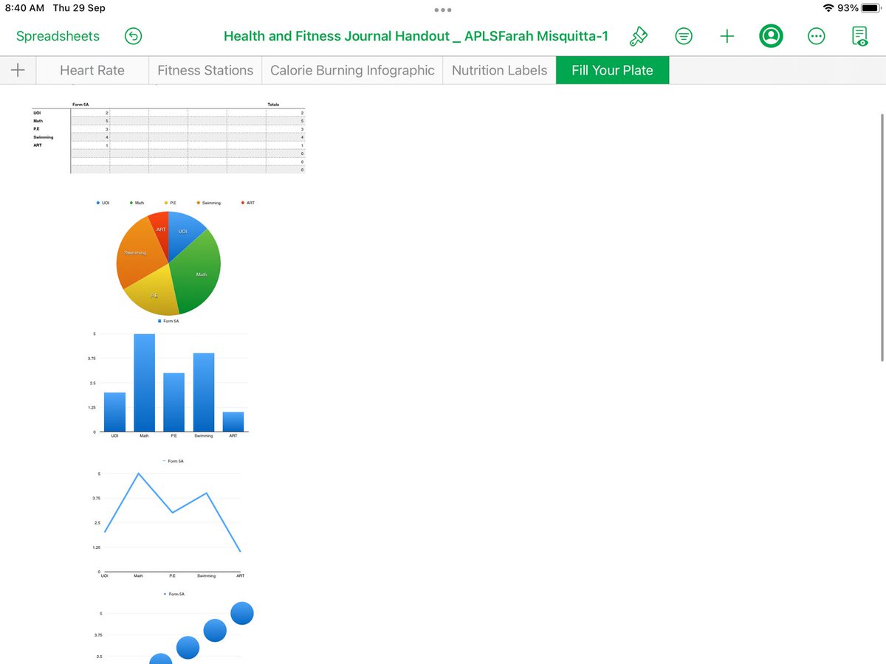
Task: Tap the multitasking three-dots at top
Action: pyautogui.click(x=443, y=10)
